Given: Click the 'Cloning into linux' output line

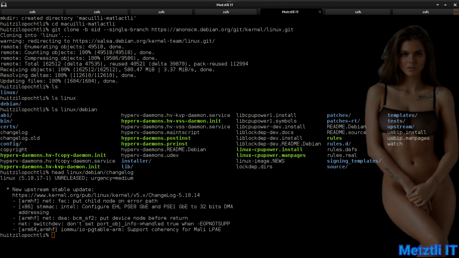Looking at the screenshot, I should [x=35, y=35].
